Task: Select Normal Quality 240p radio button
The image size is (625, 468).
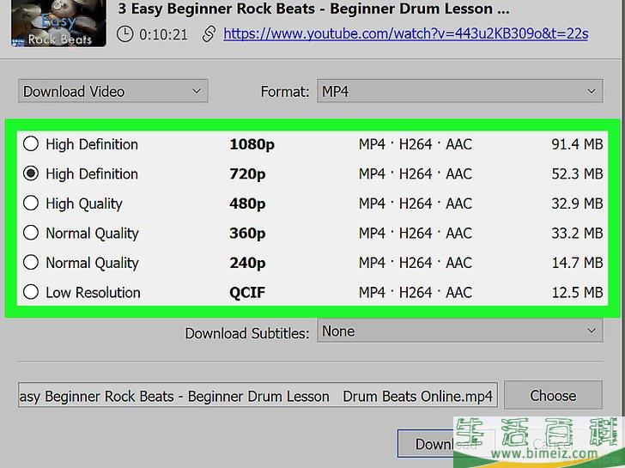Action: pyautogui.click(x=31, y=263)
